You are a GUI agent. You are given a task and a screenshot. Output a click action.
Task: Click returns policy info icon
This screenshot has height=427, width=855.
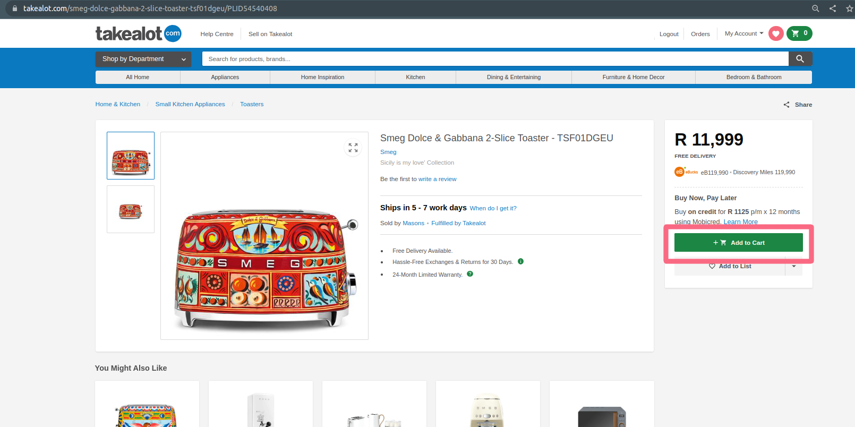click(x=520, y=261)
